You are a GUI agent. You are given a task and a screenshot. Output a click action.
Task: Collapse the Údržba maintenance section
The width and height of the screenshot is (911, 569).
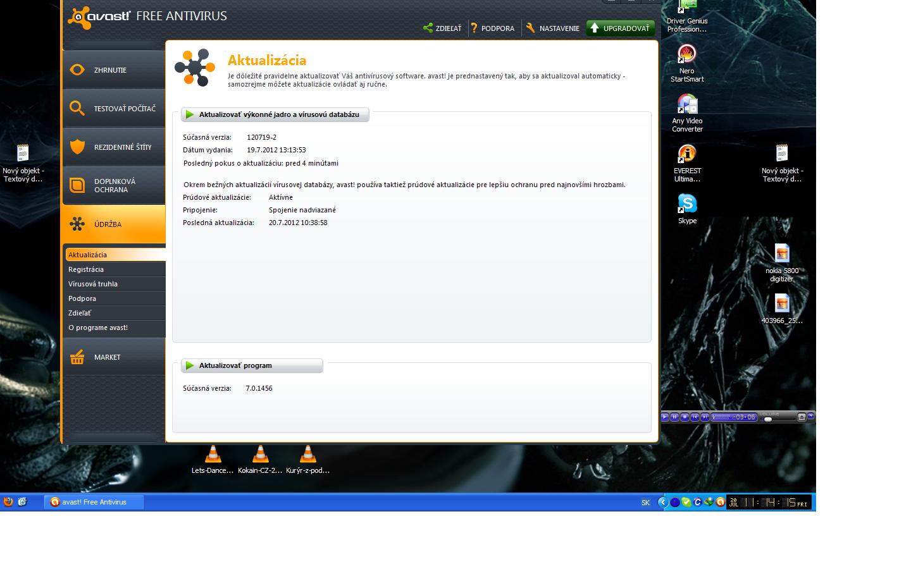[x=115, y=224]
